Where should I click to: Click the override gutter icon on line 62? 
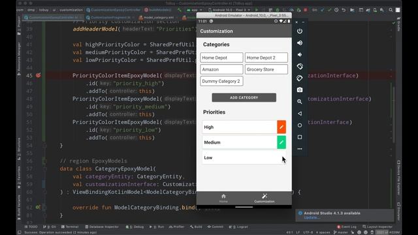pos(38,207)
